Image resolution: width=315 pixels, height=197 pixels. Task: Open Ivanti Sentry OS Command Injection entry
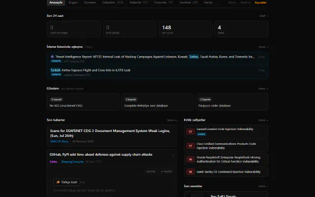point(226,172)
